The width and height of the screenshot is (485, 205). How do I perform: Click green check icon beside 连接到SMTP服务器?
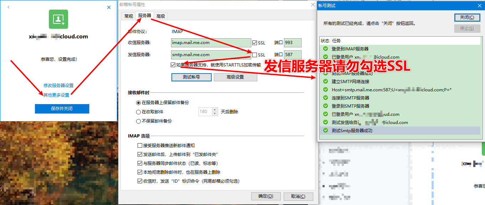click(325, 98)
